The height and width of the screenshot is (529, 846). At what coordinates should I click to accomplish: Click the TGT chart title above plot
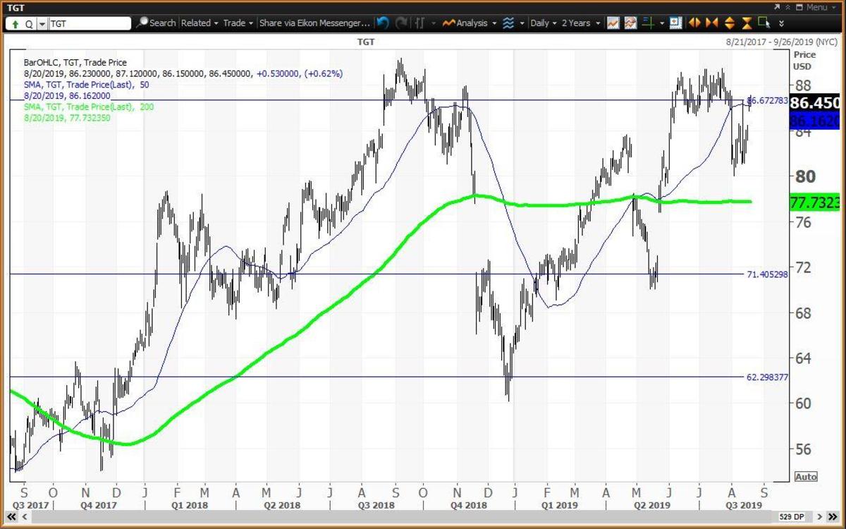point(367,42)
